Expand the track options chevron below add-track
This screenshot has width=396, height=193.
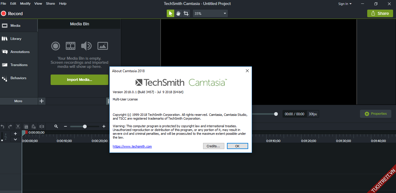coord(15,139)
